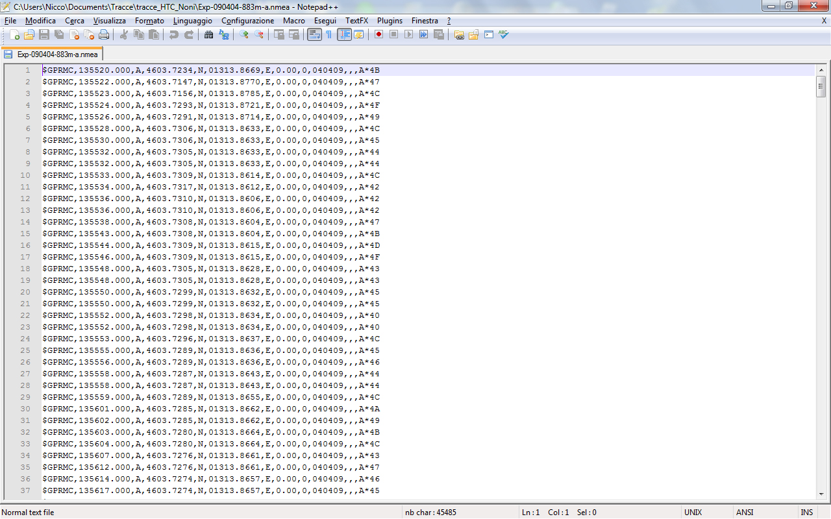The image size is (831, 519).
Task: Open the Cerca menu
Action: pos(75,21)
